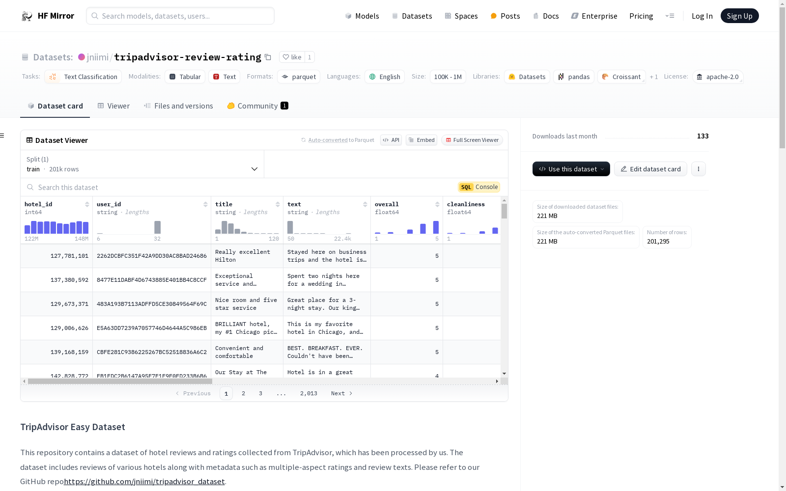This screenshot has width=786, height=491.
Task: Click the Log In link
Action: tap(702, 16)
